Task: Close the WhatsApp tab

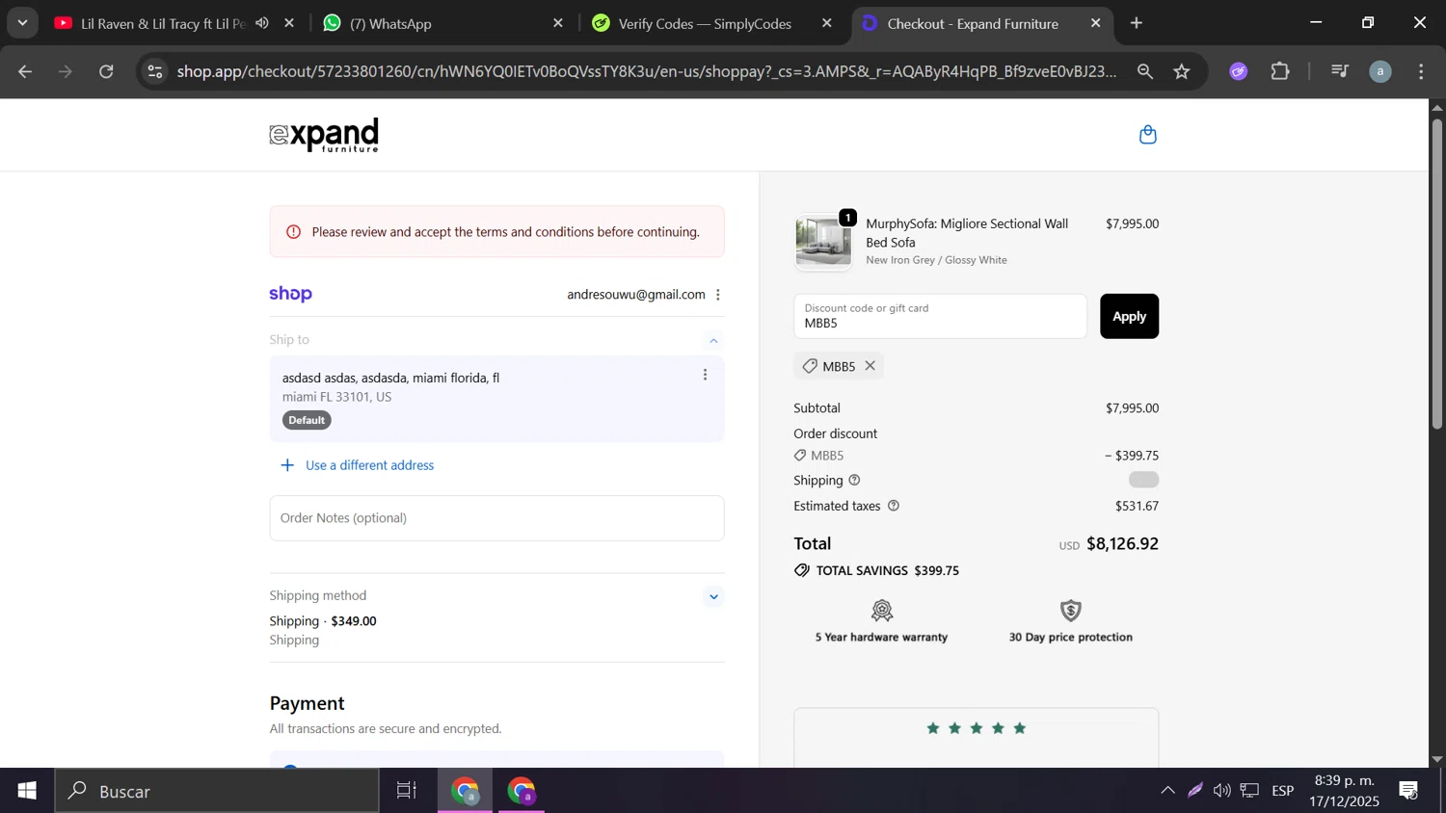Action: [x=558, y=23]
